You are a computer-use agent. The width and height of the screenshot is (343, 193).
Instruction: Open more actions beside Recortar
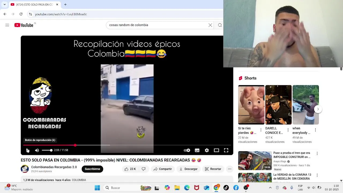click(x=229, y=169)
